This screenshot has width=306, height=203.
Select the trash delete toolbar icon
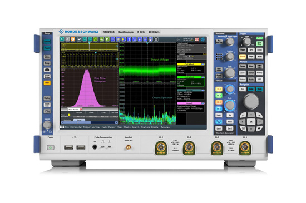(156, 39)
